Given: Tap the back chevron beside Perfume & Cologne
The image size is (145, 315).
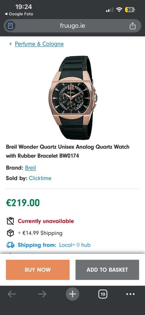Looking at the screenshot, I should tap(10, 44).
